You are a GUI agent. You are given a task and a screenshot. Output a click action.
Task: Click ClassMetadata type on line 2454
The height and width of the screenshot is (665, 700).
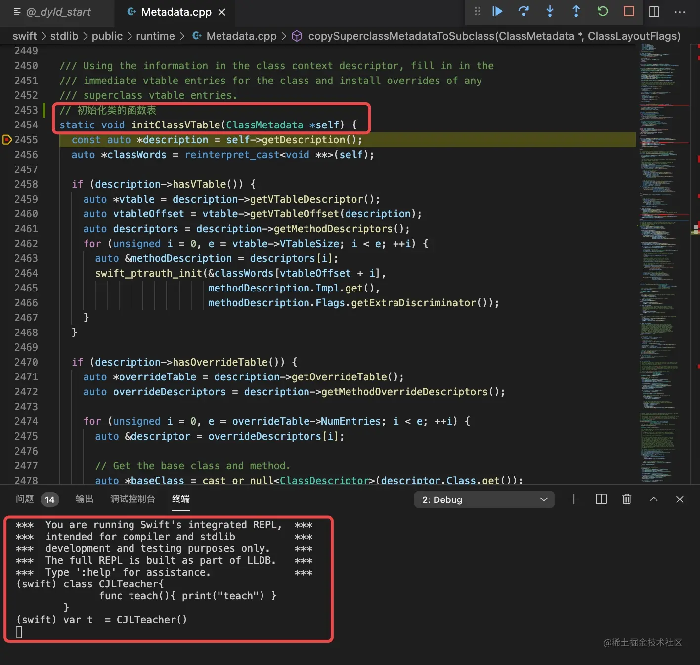[x=264, y=125]
